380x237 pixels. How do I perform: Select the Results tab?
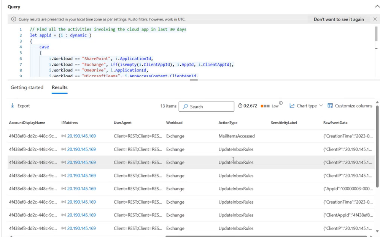point(60,88)
